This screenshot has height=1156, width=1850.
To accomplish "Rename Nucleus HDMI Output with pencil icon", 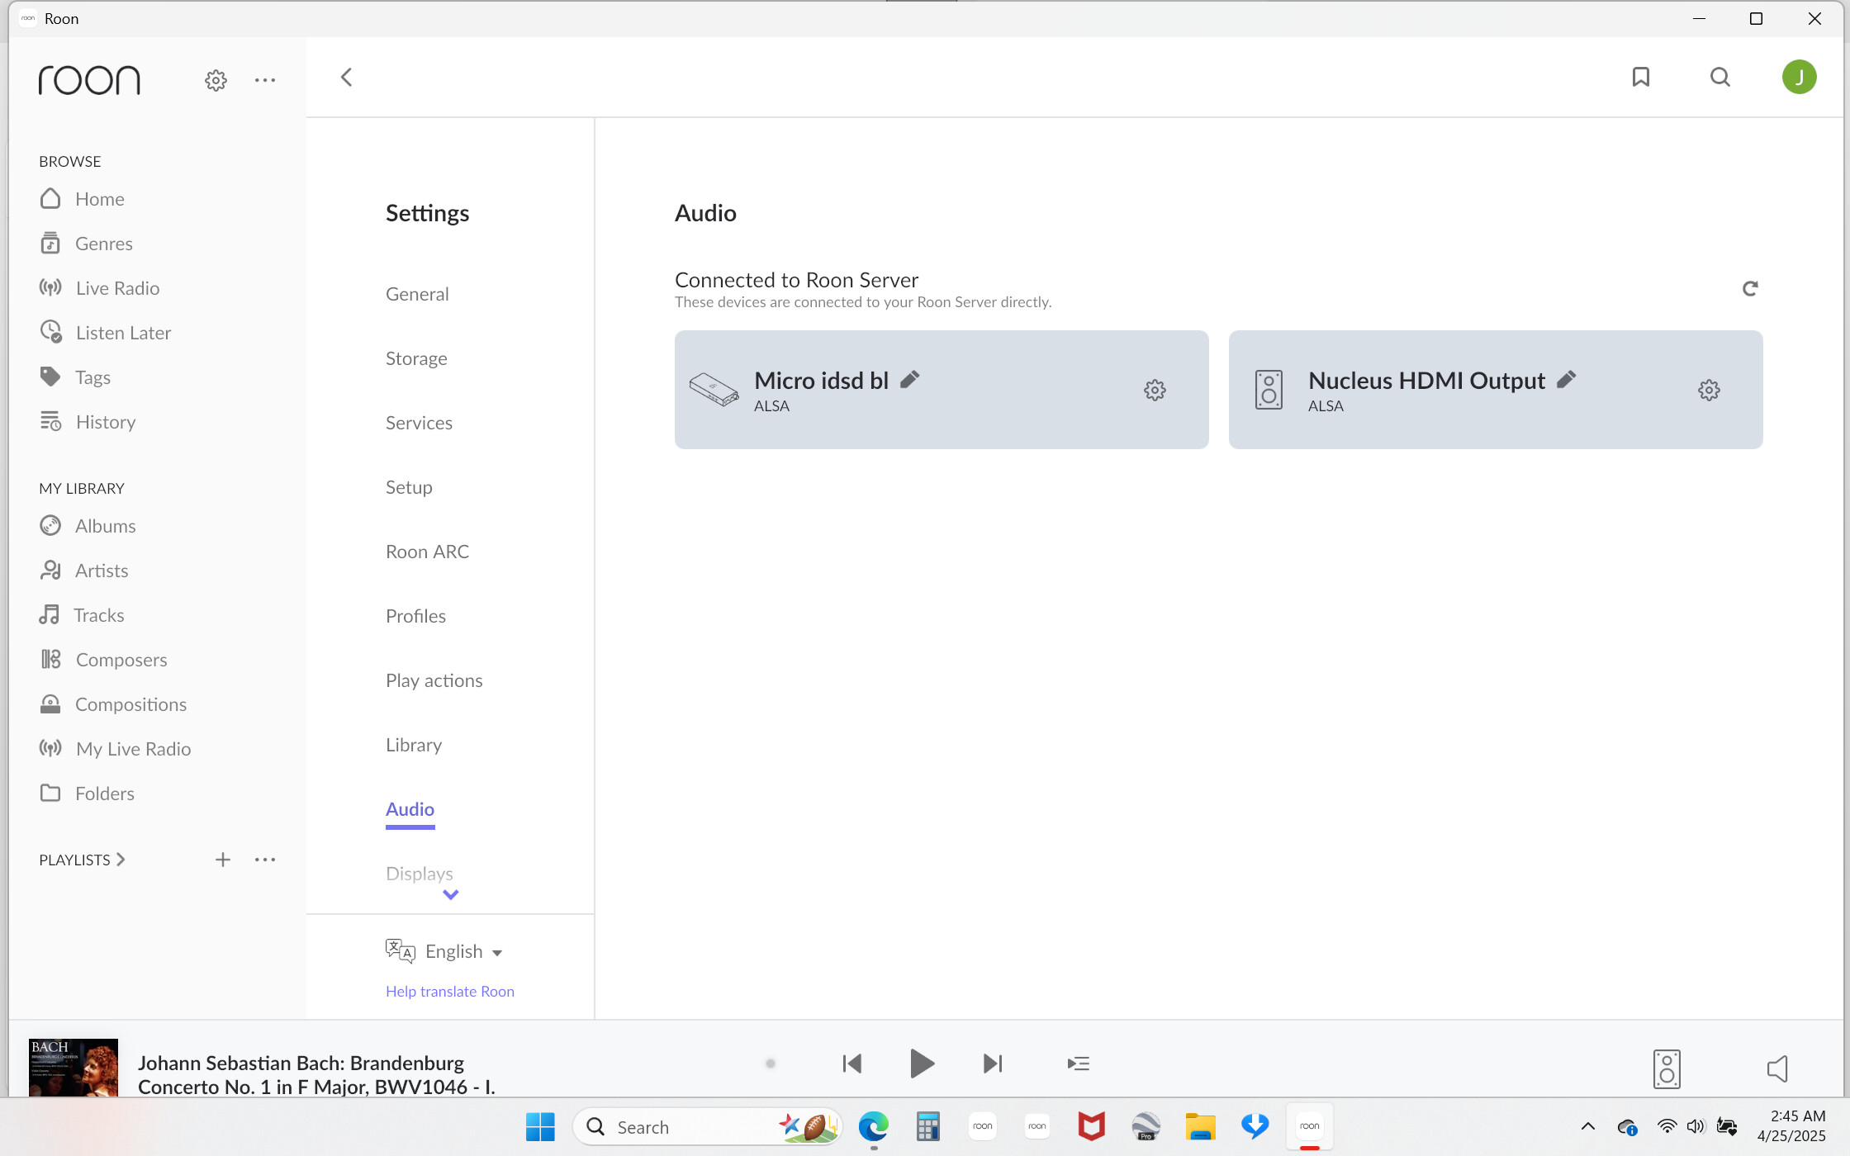I will pyautogui.click(x=1566, y=379).
